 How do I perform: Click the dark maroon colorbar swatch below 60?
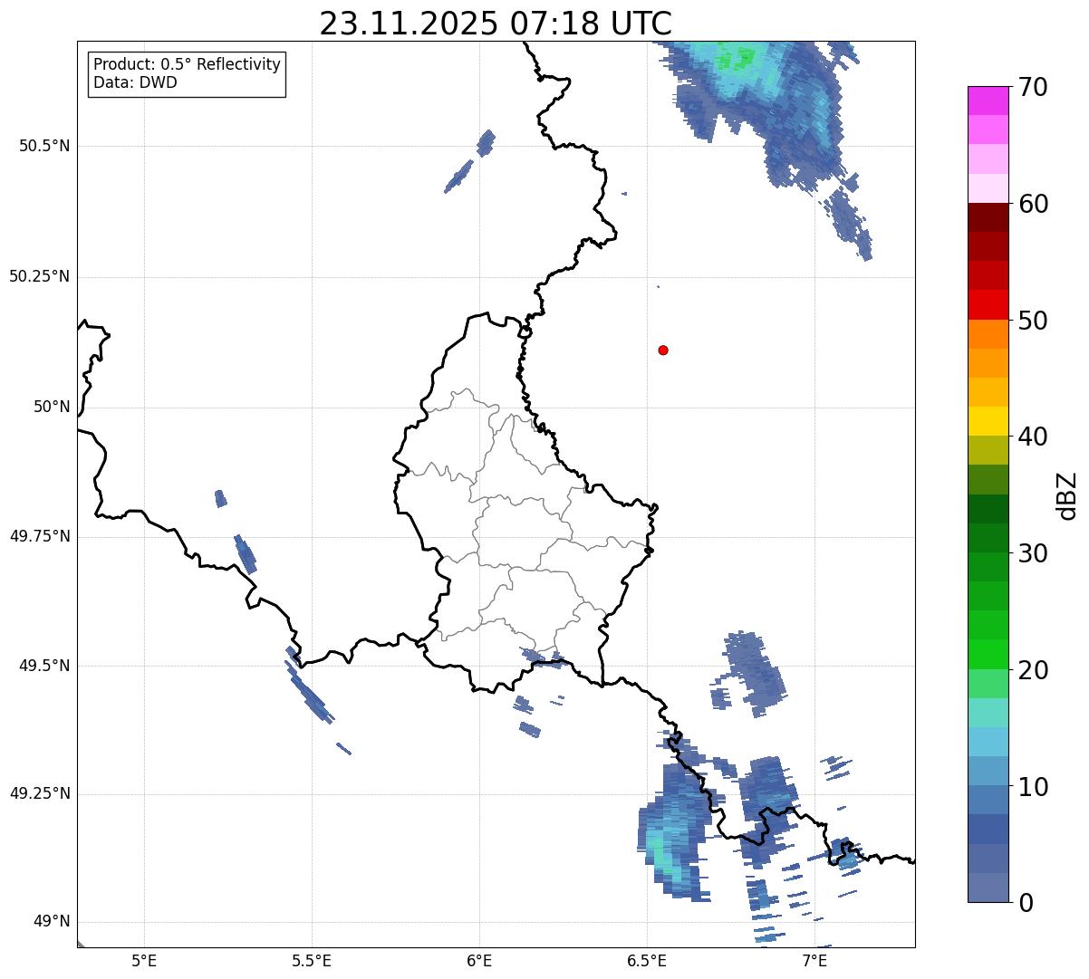[x=988, y=217]
